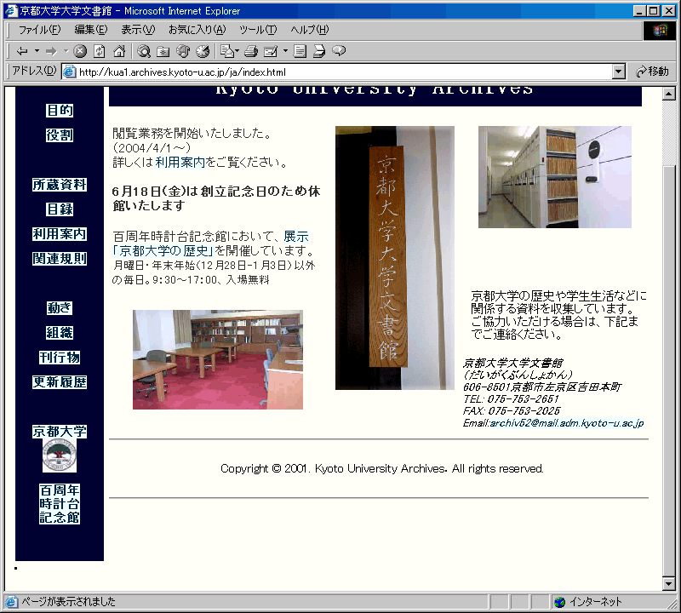The image size is (681, 613).
Task: Open the 表示(V) menu
Action: pyautogui.click(x=138, y=30)
